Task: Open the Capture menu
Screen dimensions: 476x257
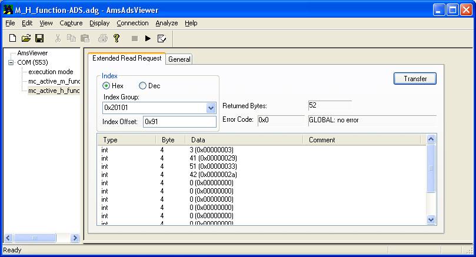Action: pos(71,23)
